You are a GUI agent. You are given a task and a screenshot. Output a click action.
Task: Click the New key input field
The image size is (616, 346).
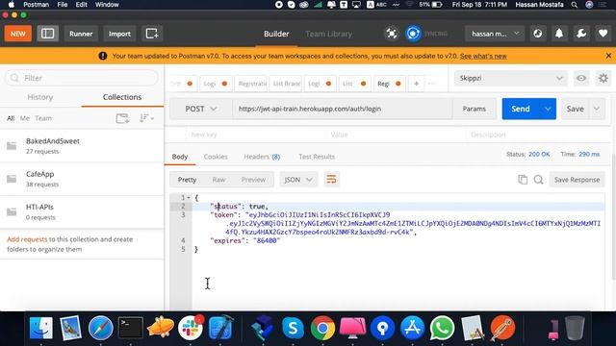coord(255,135)
